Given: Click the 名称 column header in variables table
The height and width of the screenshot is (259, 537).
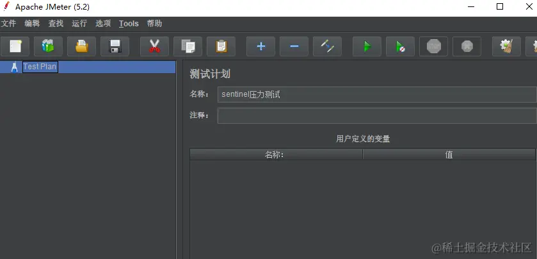Looking at the screenshot, I should [276, 155].
